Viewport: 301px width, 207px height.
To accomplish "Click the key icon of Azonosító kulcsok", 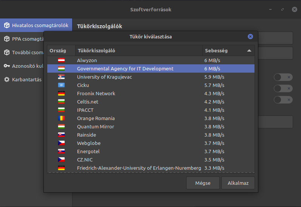I will pyautogui.click(x=7, y=66).
